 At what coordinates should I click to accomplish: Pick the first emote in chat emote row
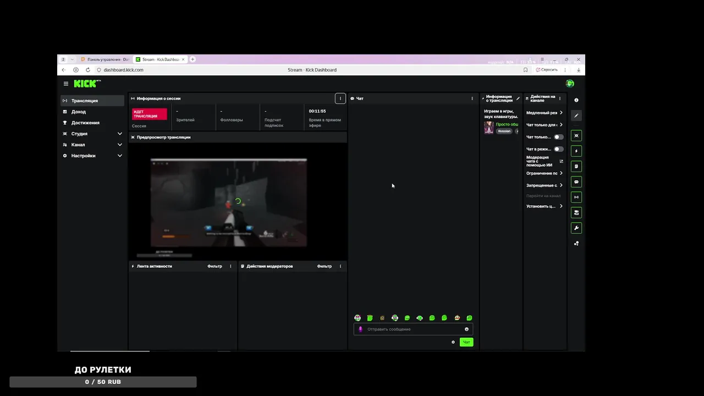pyautogui.click(x=358, y=318)
